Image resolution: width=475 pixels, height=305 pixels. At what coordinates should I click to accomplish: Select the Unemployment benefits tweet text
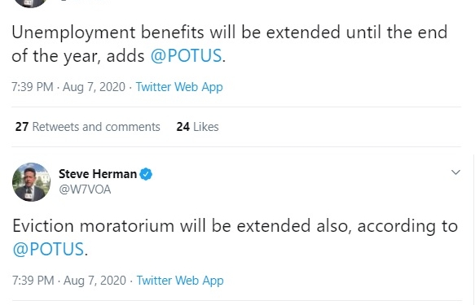pos(230,44)
